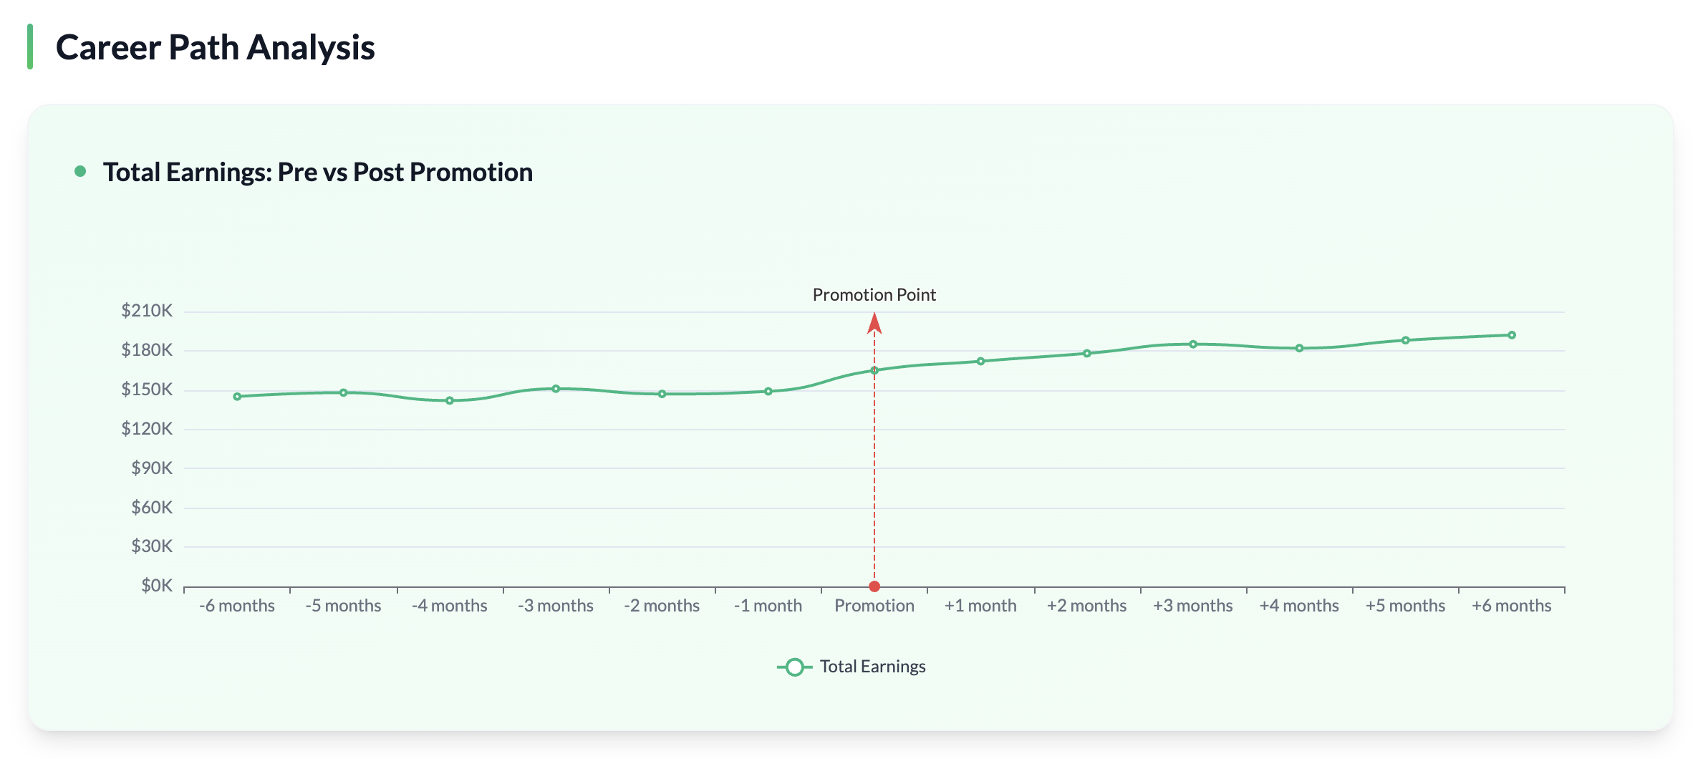Click the +1 month x-axis label
The width and height of the screenshot is (1703, 759).
click(981, 606)
